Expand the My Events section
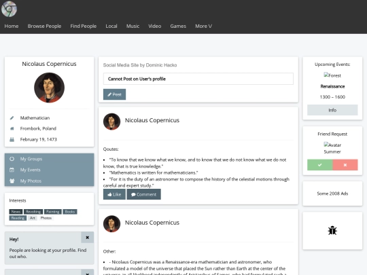This screenshot has width=367, height=275. (x=49, y=170)
